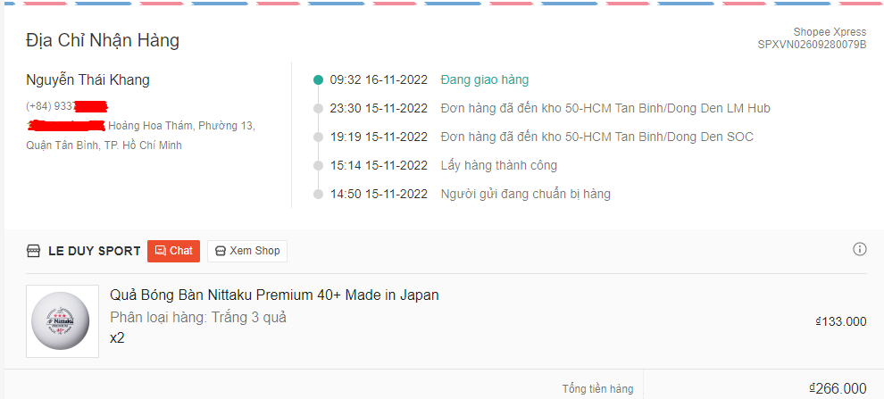Viewport: 884px width, 399px height.
Task: Click the Phân loại hàng: Trắng 3 quả variant text
Action: (x=198, y=317)
